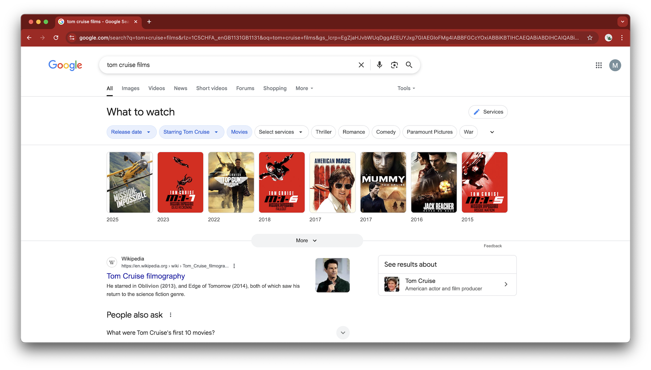The image size is (651, 370).
Task: Open the Top Gun Maverick poster
Action: tap(231, 182)
